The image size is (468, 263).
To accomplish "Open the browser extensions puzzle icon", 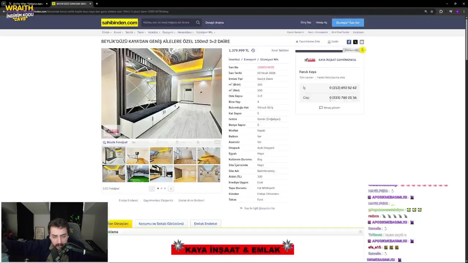I will 441,11.
